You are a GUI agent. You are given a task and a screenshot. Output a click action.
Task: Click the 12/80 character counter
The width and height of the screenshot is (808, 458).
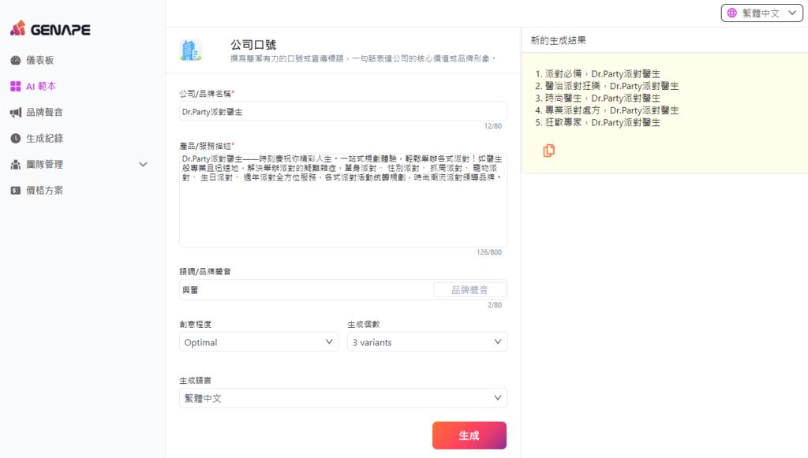tap(492, 125)
